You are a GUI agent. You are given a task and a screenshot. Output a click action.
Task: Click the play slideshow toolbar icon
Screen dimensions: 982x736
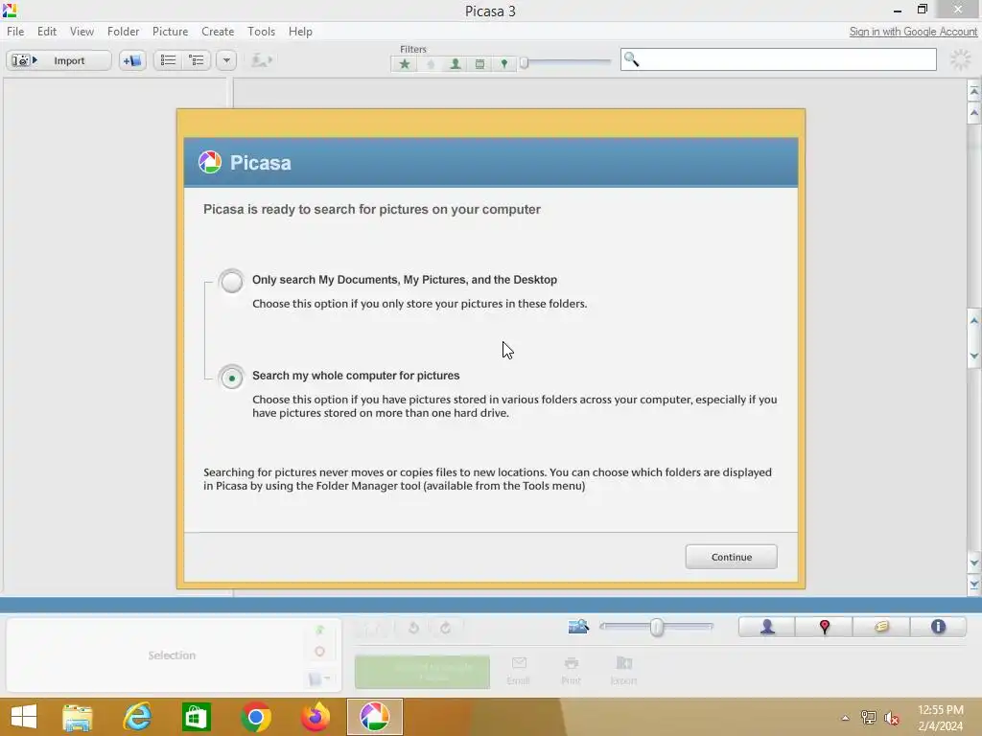coord(262,60)
